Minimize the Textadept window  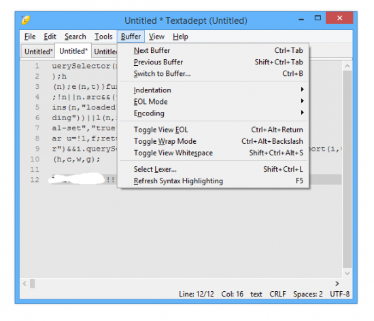point(301,18)
